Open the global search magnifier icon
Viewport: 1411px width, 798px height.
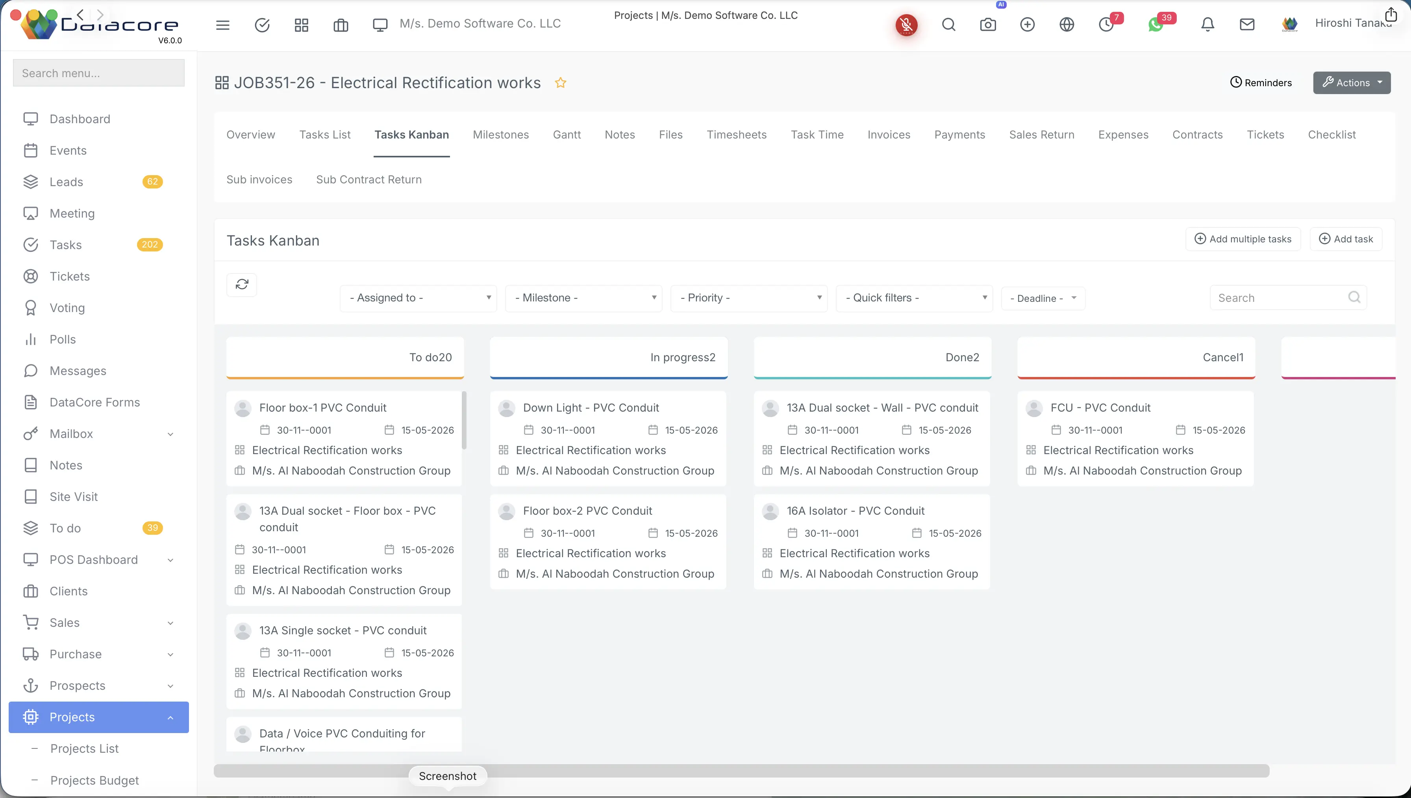pos(949,25)
